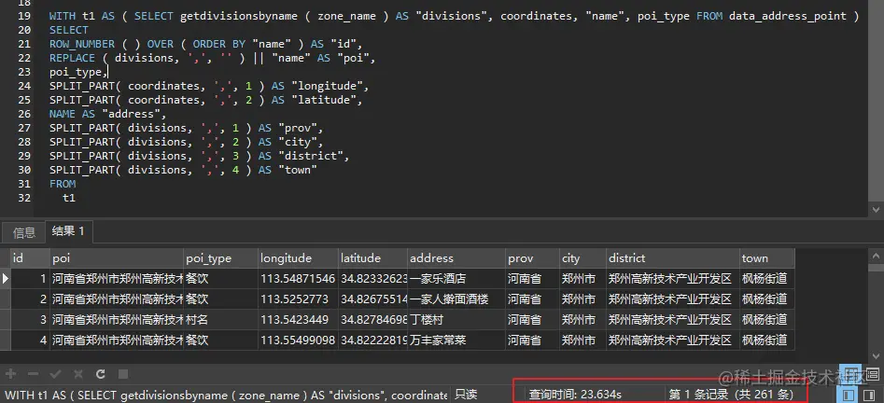Click the cell 一家人擀面酒楼
This screenshot has width=884, height=403.
tap(456, 299)
